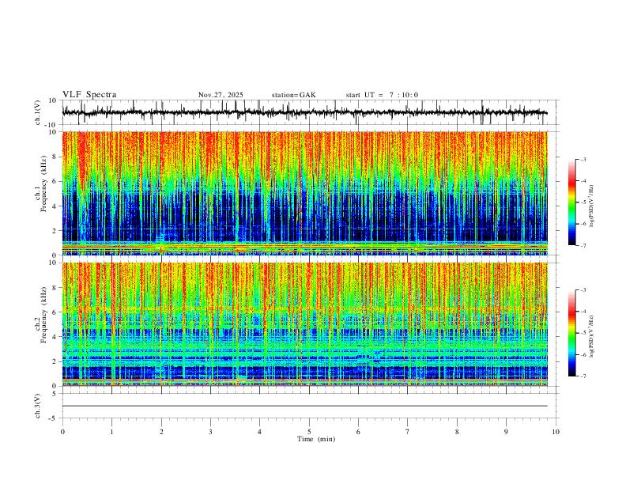Click the flat ch.3 voltage trace
The image size is (626, 484).
tap(304, 406)
